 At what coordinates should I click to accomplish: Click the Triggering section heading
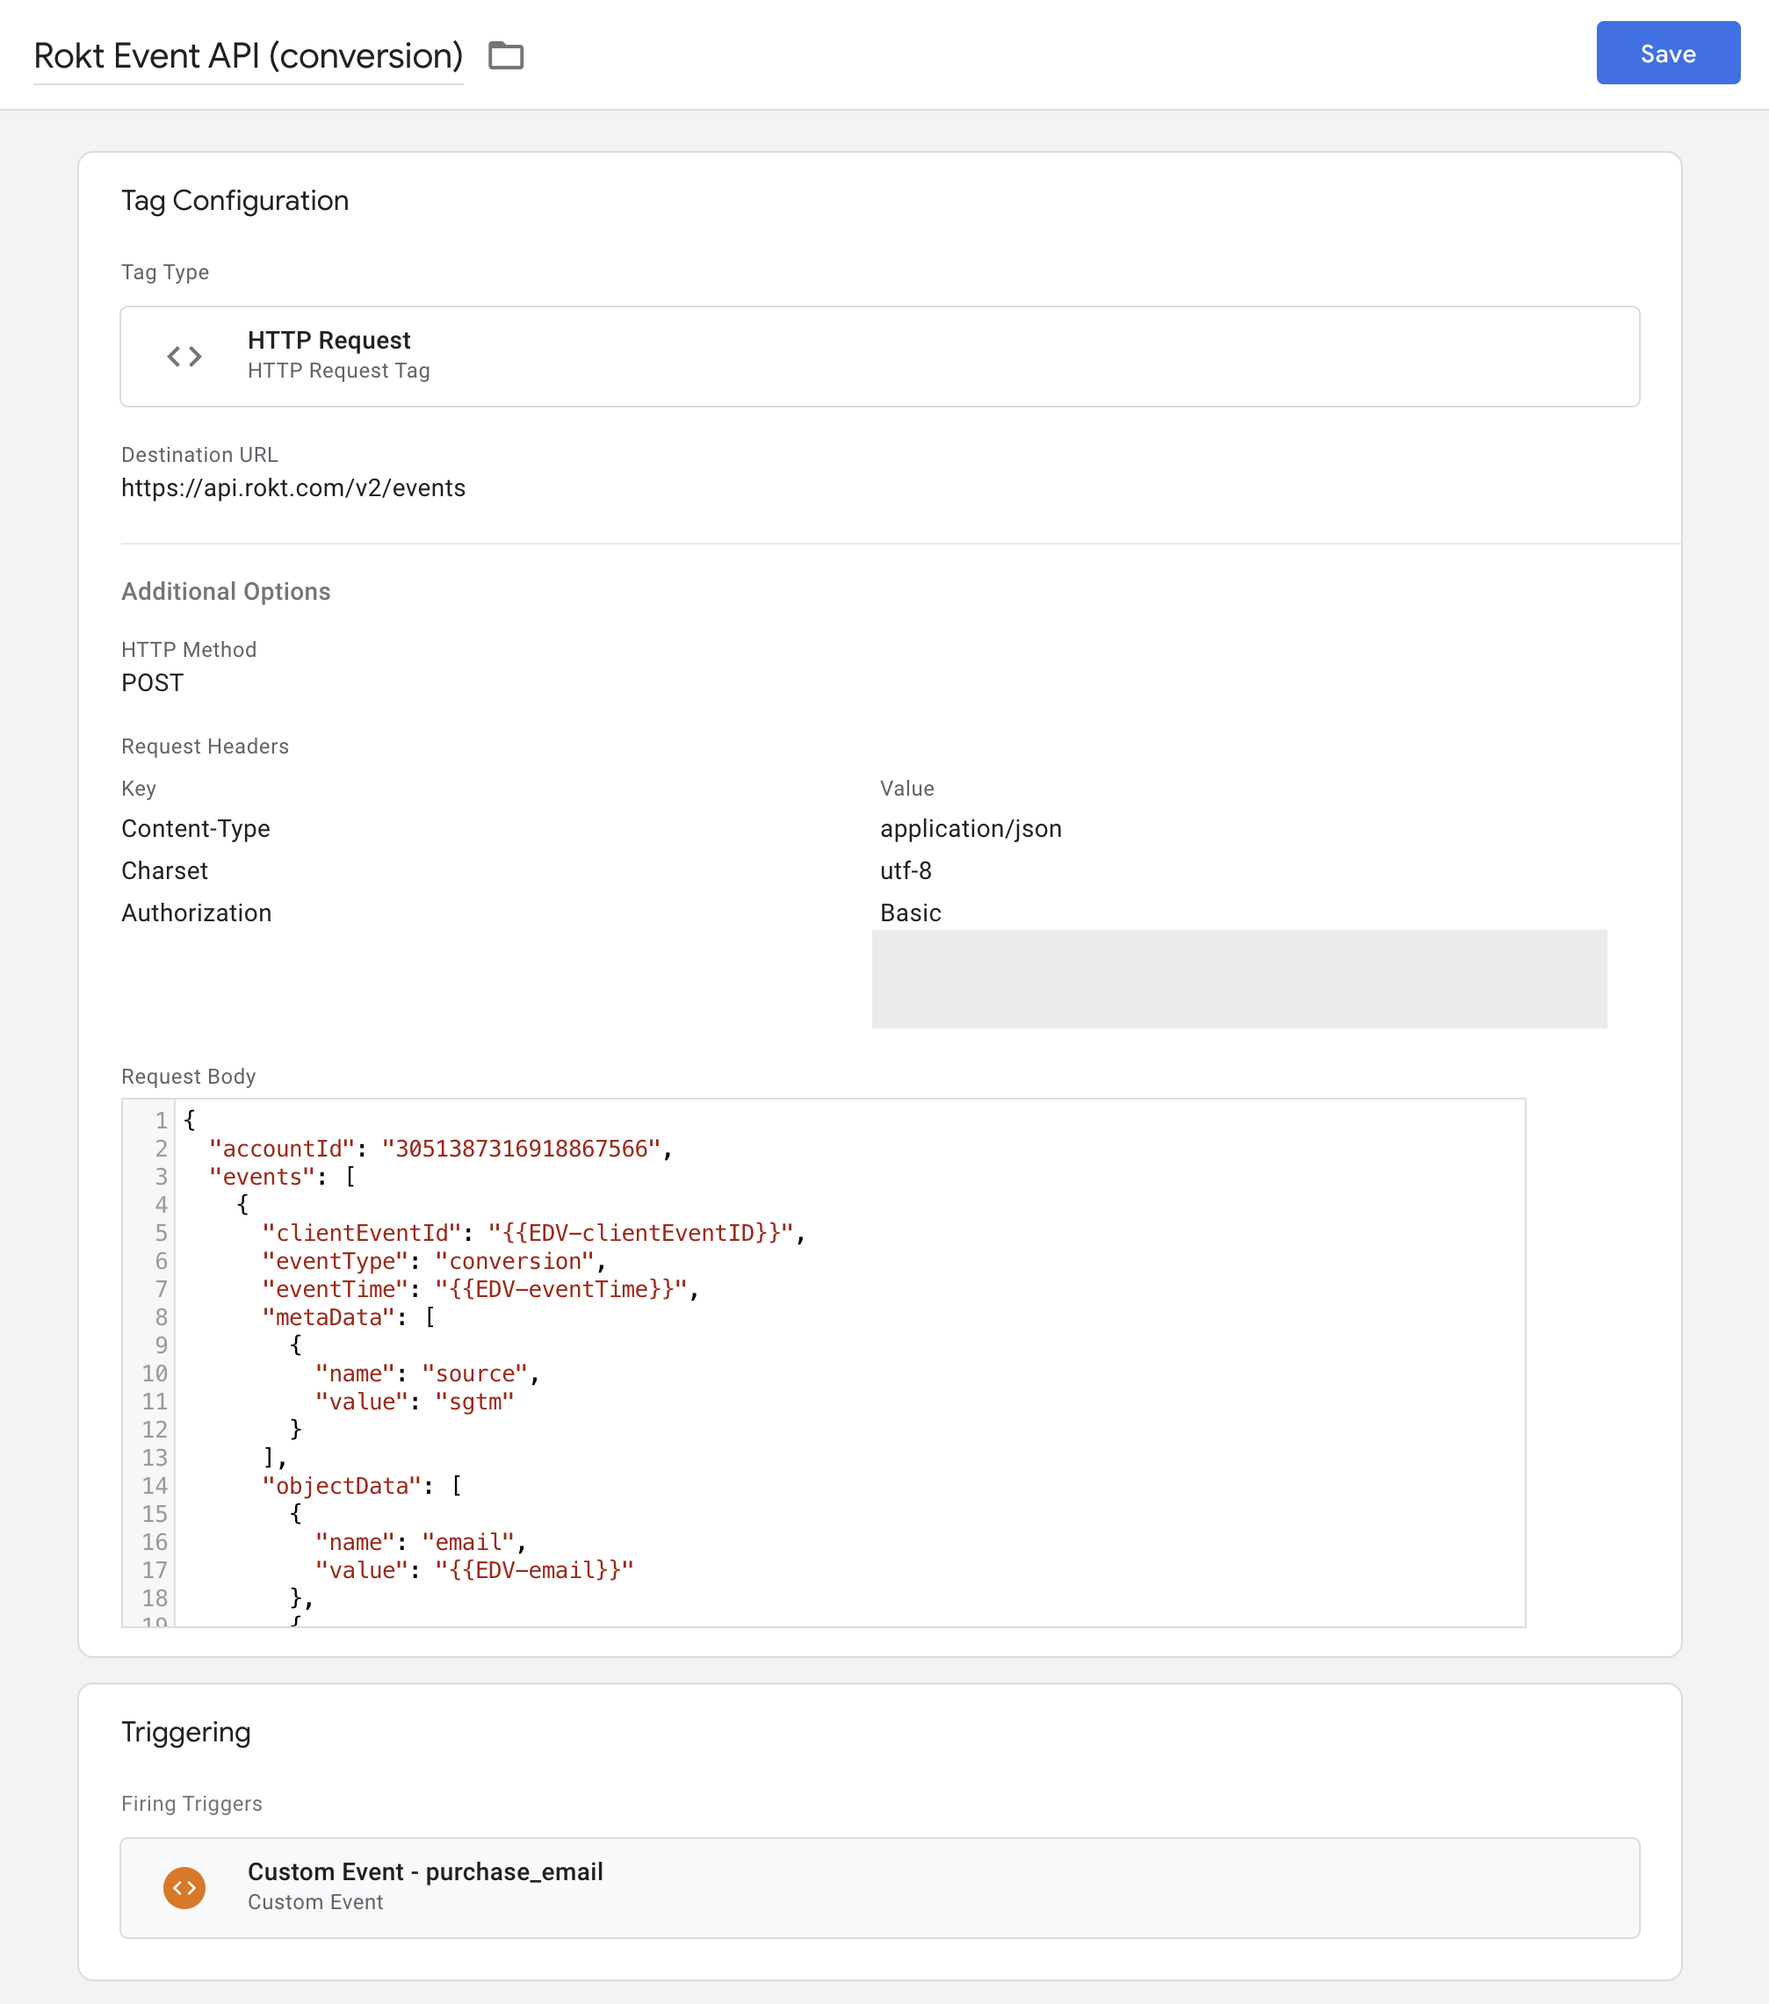185,1733
